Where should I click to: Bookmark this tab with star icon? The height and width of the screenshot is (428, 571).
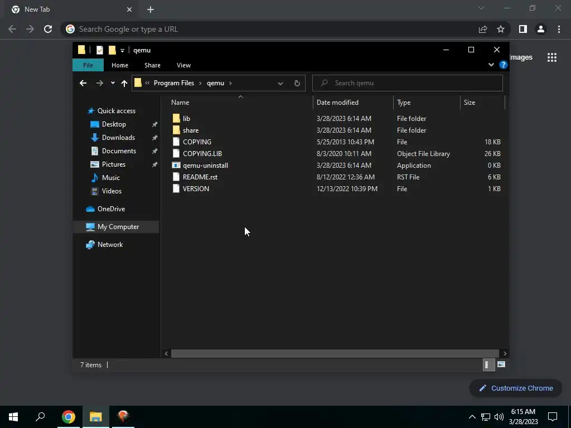tap(501, 29)
